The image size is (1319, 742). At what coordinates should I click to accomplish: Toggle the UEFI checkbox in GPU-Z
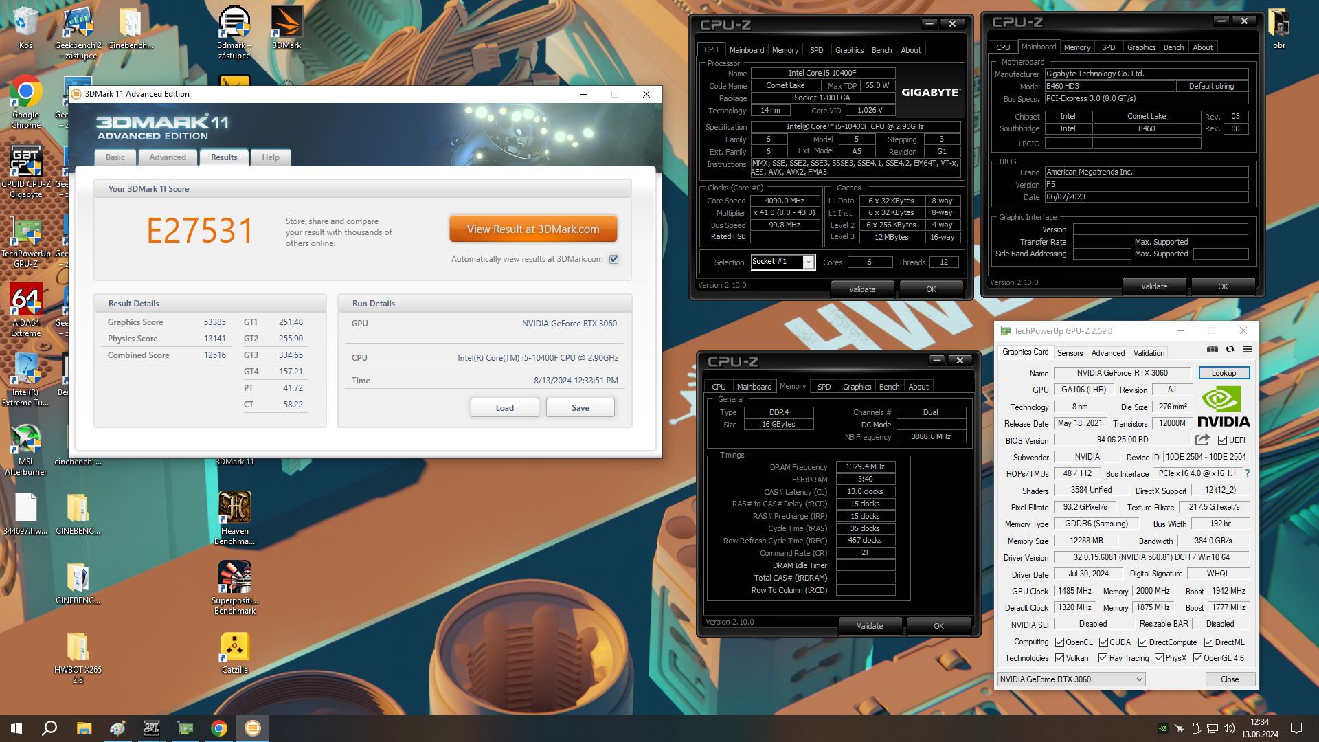[1223, 440]
